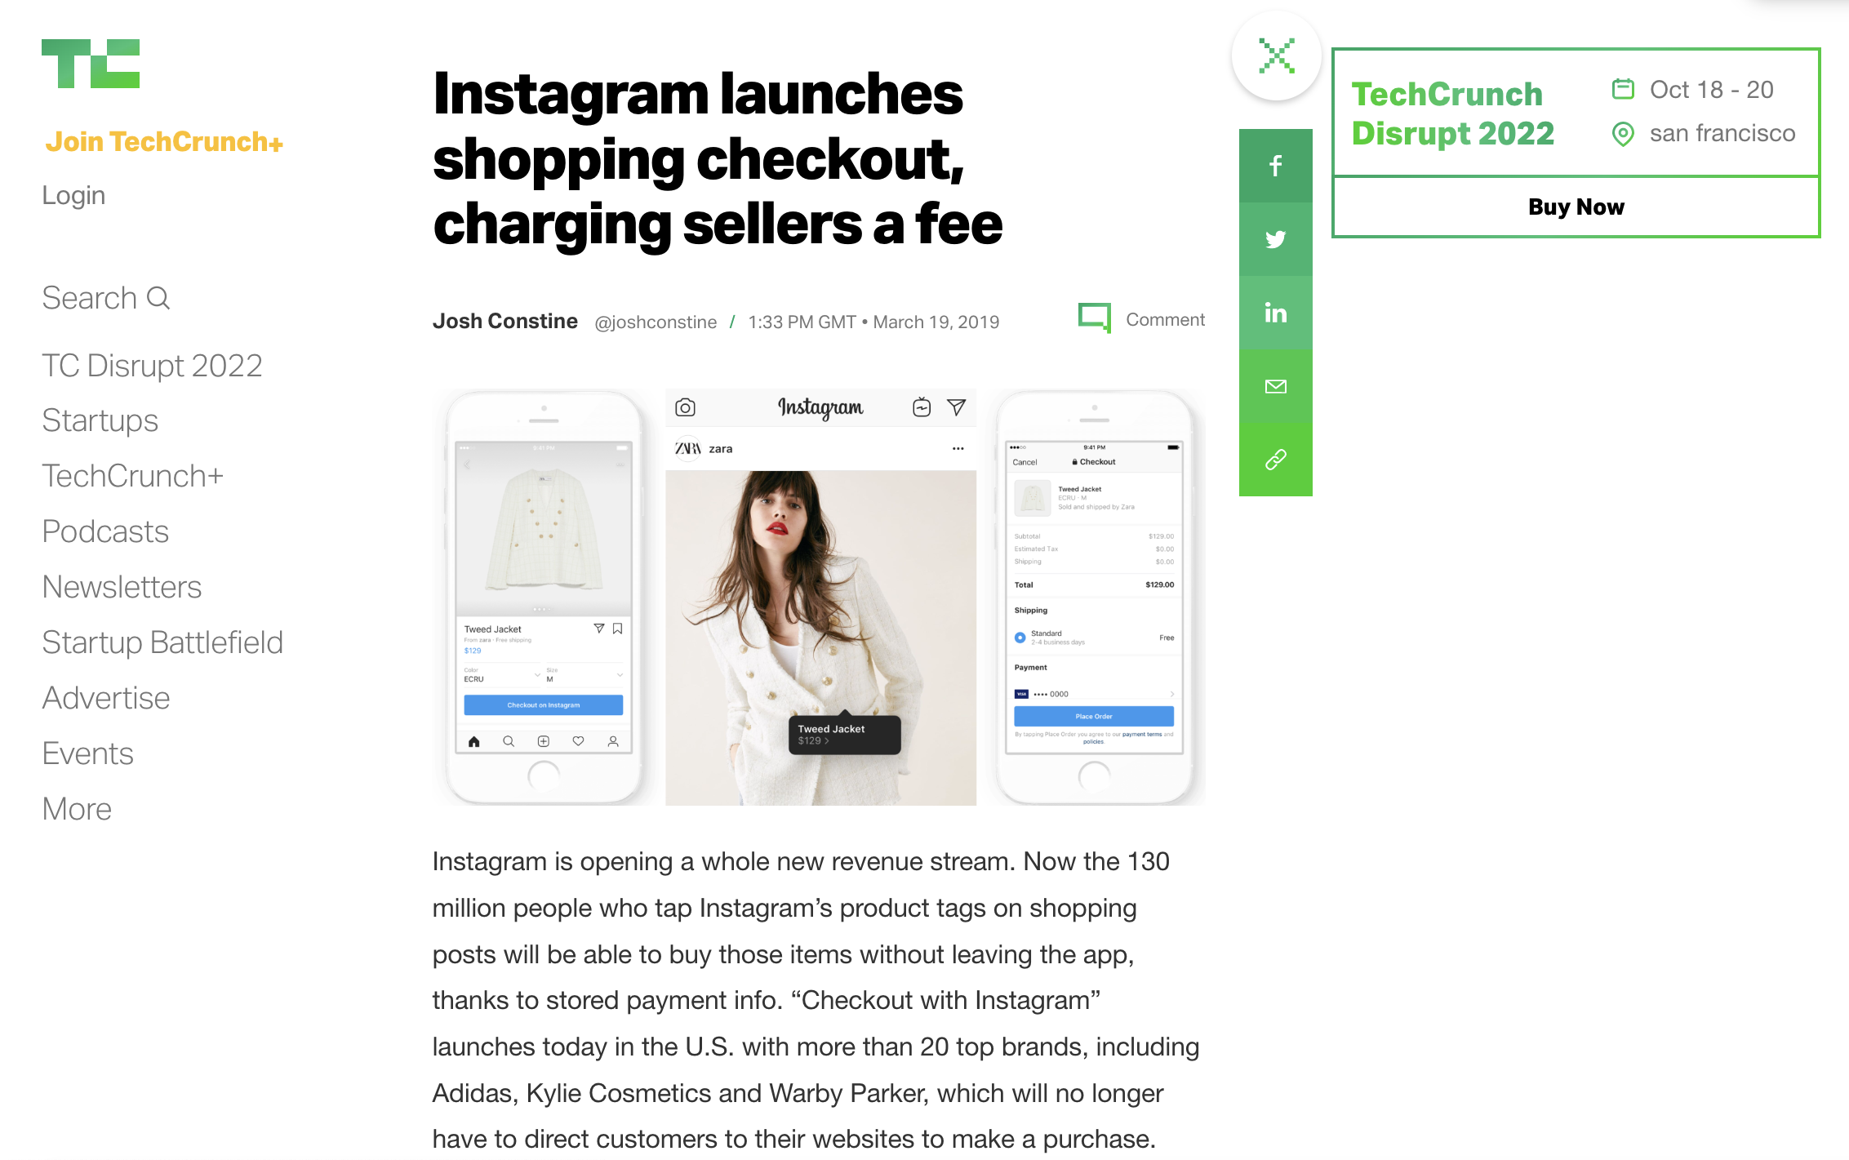Share article on Twitter
The height and width of the screenshot is (1160, 1849).
(x=1275, y=239)
